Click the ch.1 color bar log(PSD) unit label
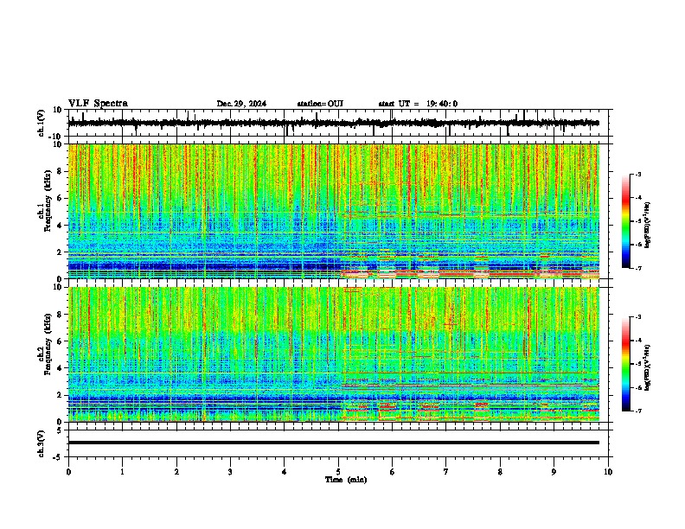 point(648,225)
